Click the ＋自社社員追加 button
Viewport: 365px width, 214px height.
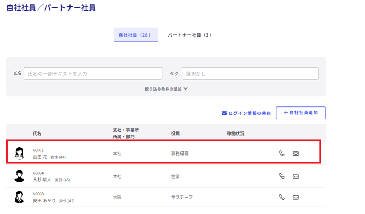coord(301,113)
